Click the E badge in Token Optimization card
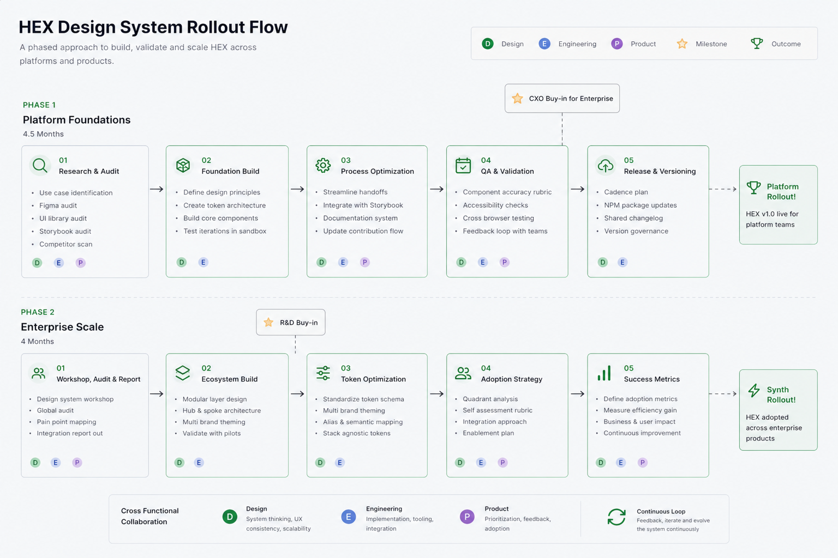 (340, 463)
